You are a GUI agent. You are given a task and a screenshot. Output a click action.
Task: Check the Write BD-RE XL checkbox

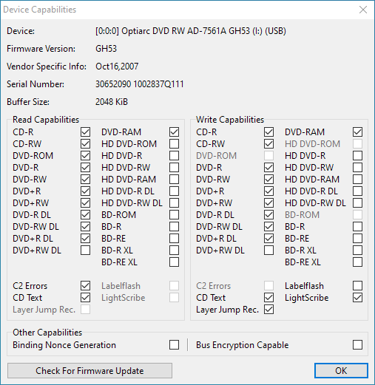coord(357,262)
